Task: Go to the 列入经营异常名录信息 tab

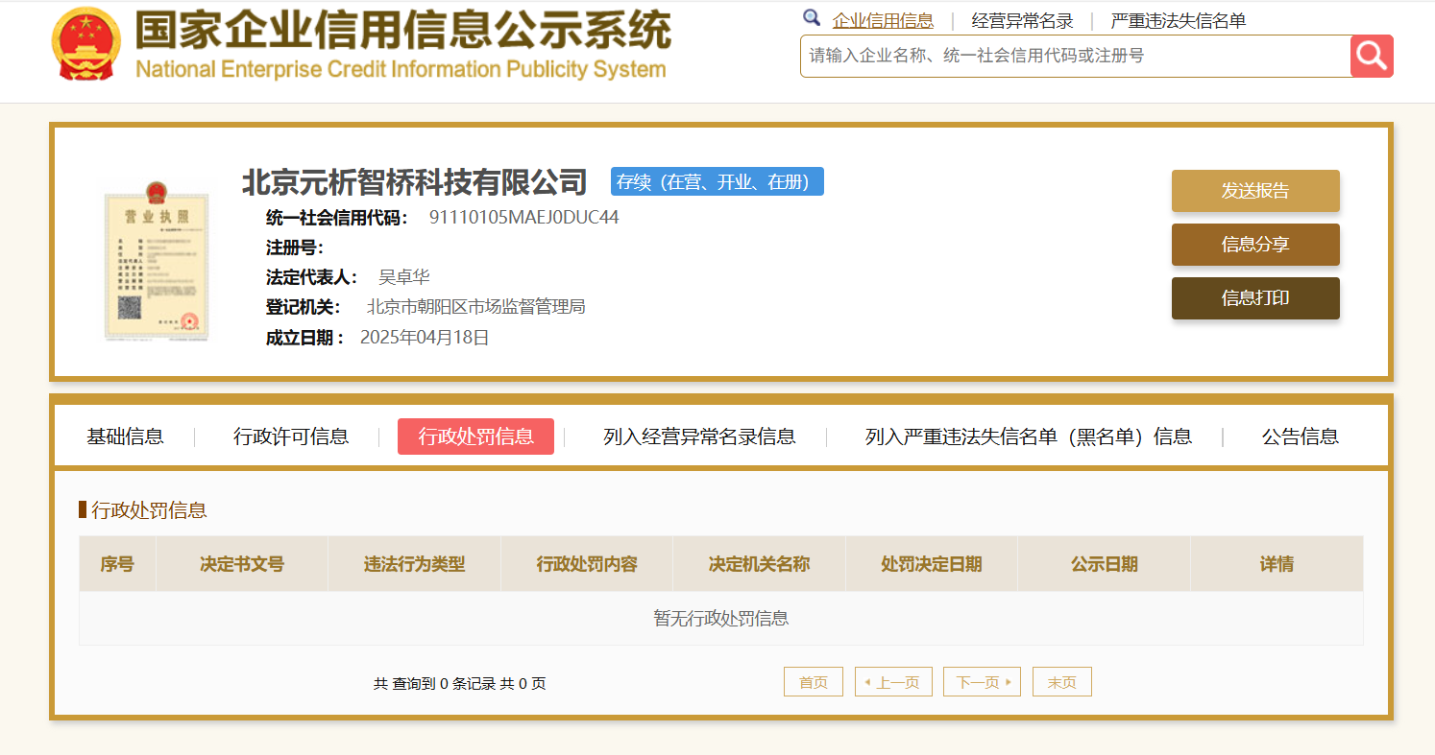Action: (699, 436)
